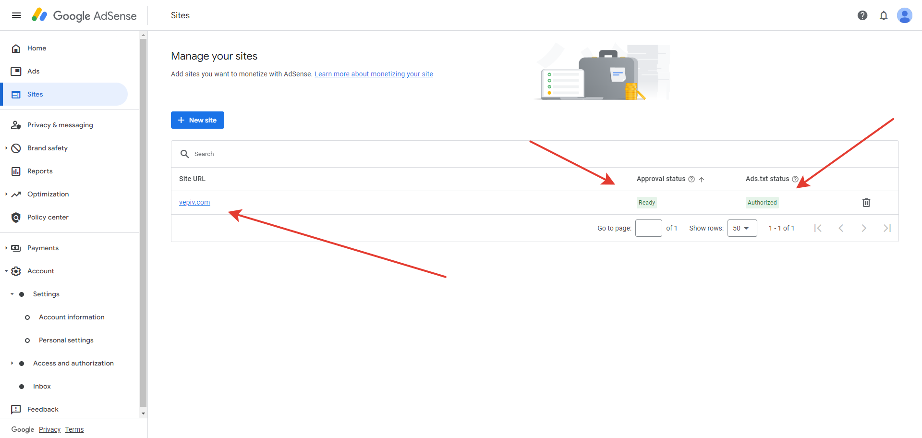
Task: Click the Ads.txt status column header
Action: 767,179
